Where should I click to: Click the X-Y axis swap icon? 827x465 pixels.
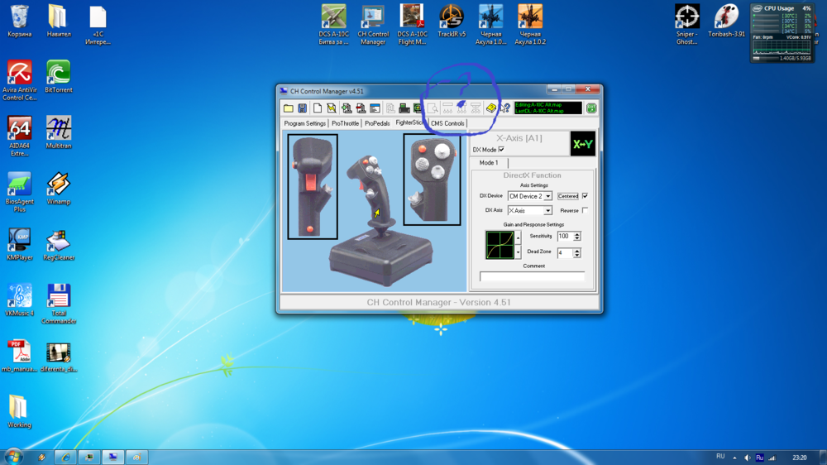[582, 144]
